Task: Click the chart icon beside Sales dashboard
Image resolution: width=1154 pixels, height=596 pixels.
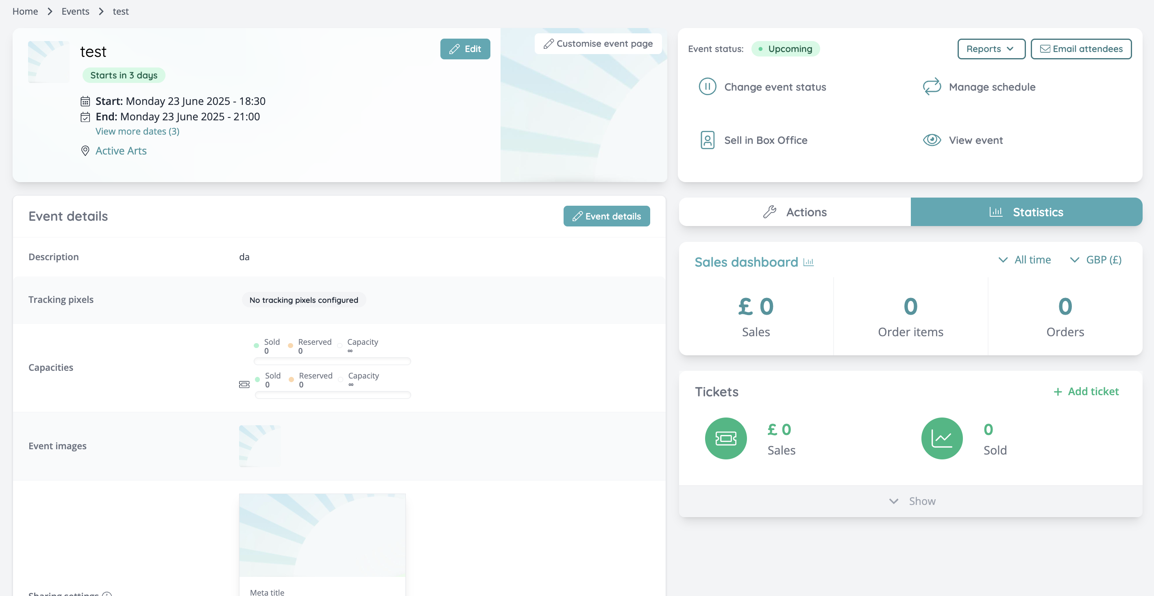Action: click(x=809, y=262)
